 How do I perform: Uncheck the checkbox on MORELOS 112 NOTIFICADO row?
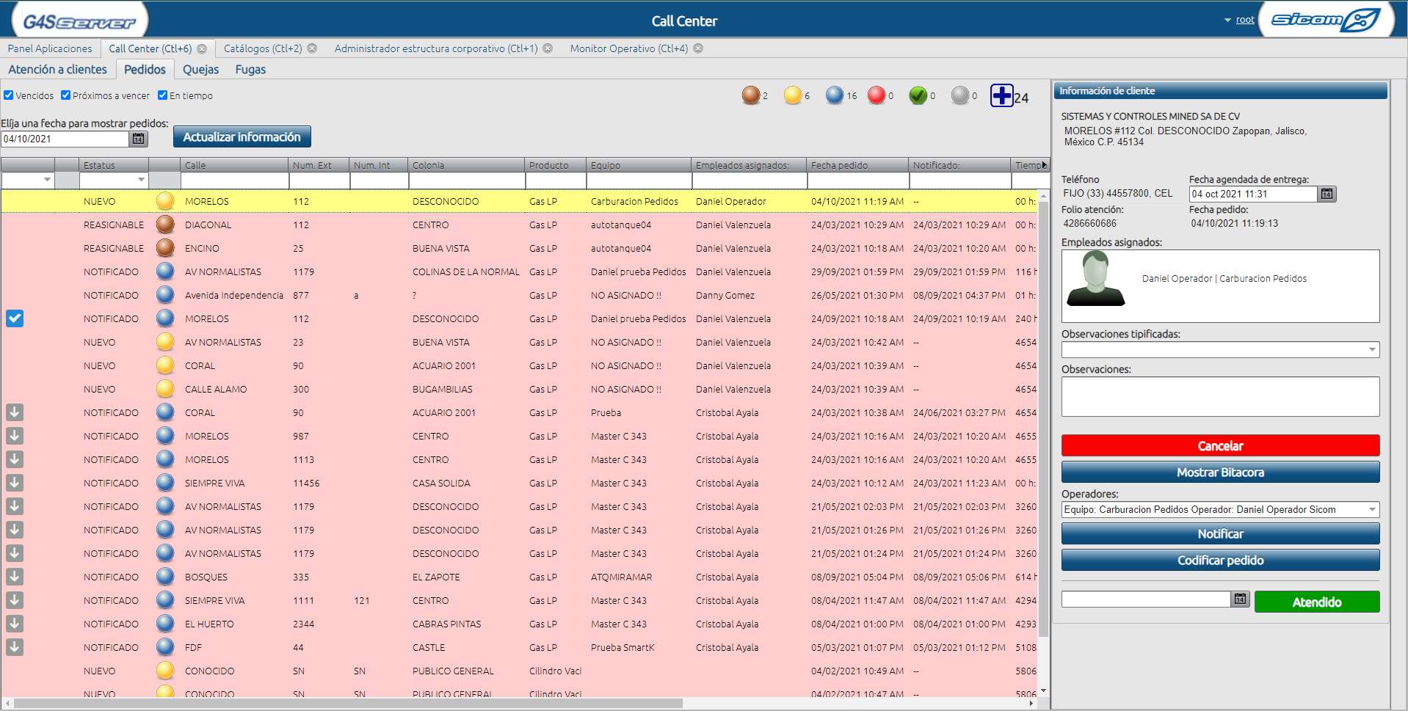click(15, 318)
